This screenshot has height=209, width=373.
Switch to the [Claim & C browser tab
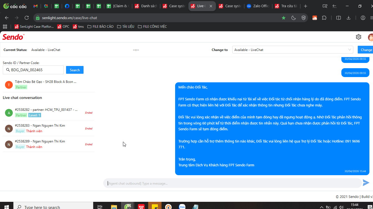117,6
